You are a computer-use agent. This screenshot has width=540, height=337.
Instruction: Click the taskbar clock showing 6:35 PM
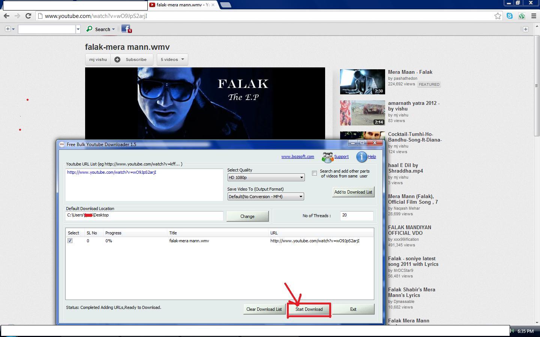click(x=525, y=331)
